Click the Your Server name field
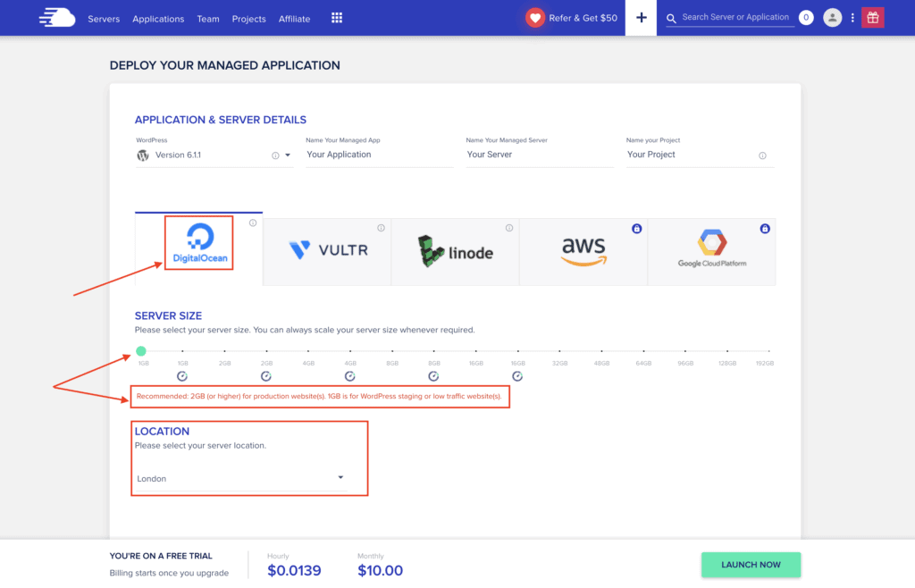 tap(540, 155)
